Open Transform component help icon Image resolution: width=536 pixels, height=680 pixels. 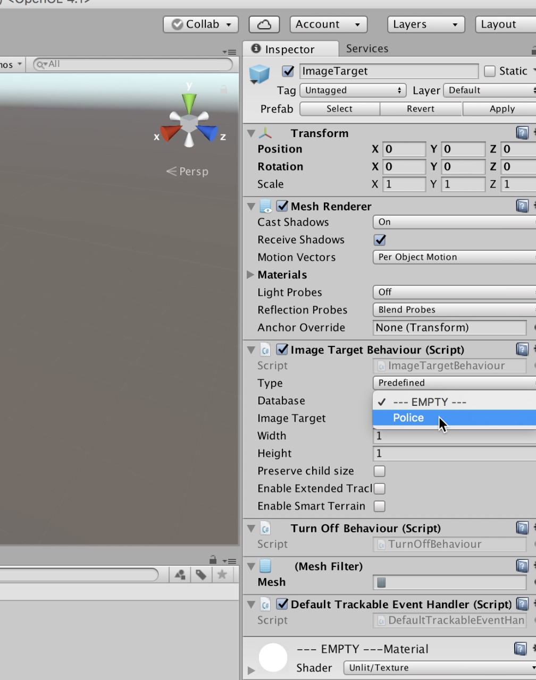[522, 133]
